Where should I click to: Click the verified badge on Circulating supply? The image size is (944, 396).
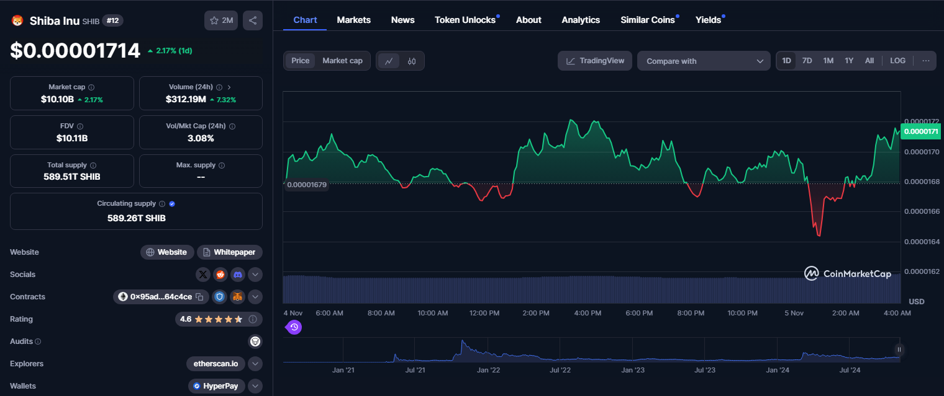(x=172, y=204)
